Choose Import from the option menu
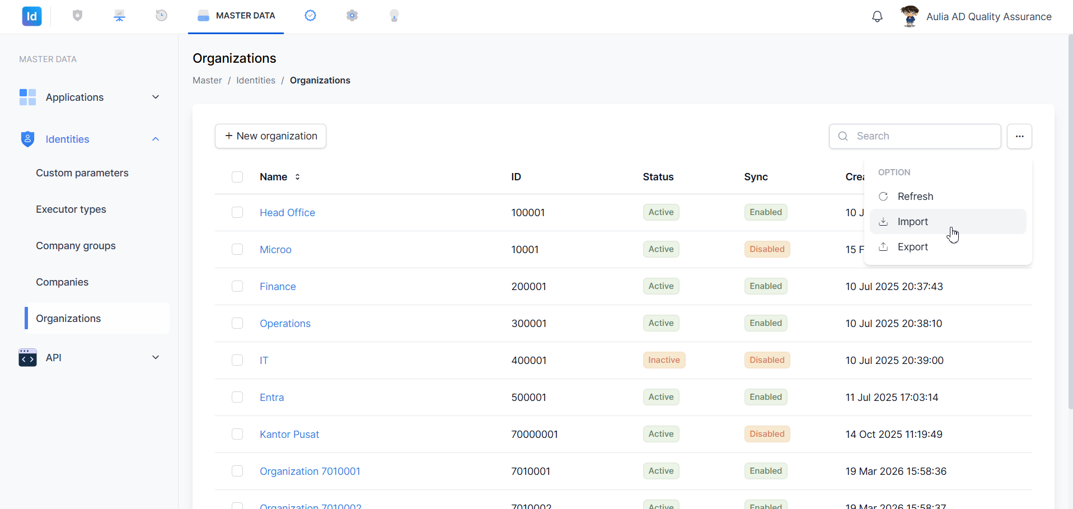The height and width of the screenshot is (509, 1073). point(948,222)
